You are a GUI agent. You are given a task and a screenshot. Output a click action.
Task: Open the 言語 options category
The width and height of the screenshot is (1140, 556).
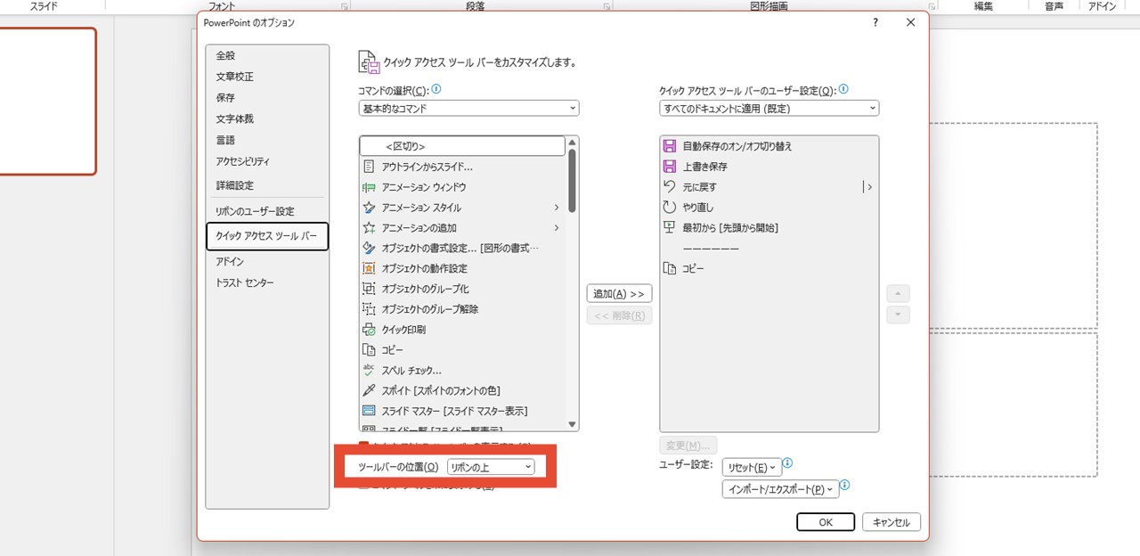point(267,140)
